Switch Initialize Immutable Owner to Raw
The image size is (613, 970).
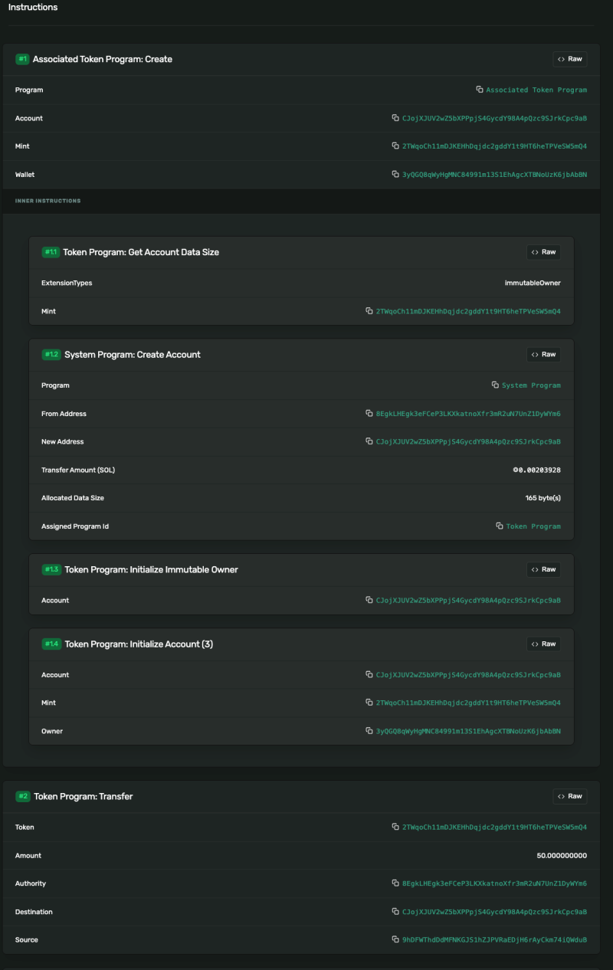click(543, 569)
